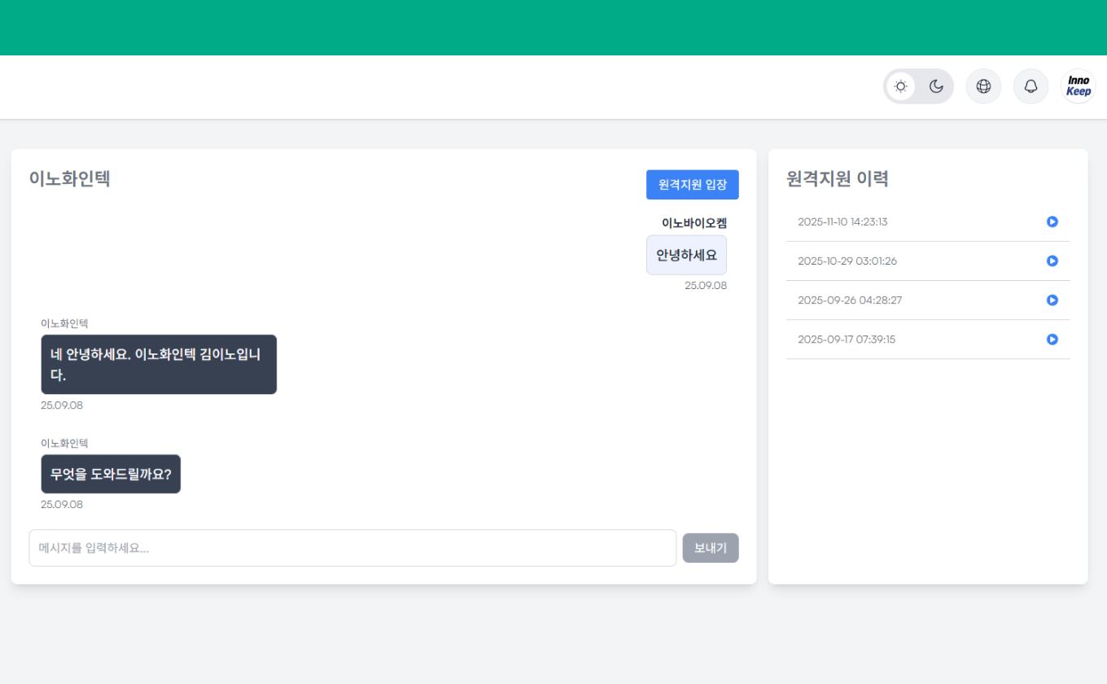Click the sender name 이노바이오켐

[693, 222]
